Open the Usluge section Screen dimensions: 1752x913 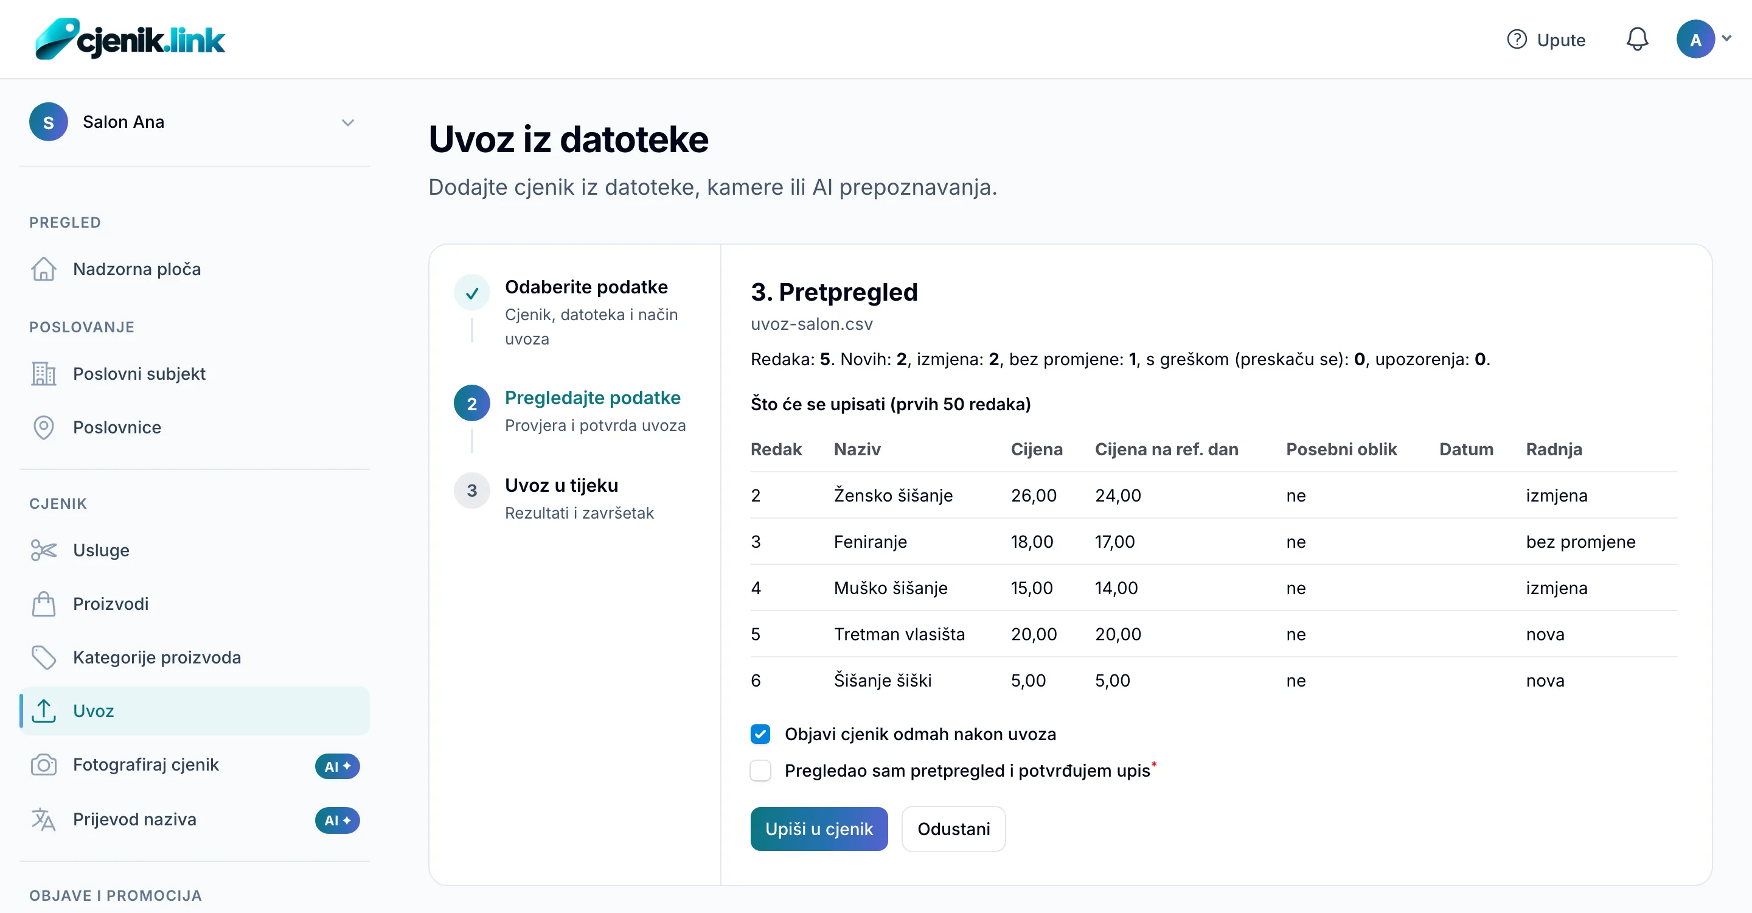click(195, 550)
